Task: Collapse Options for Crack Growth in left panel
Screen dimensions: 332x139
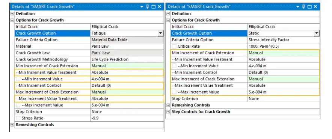Action: pos(12,20)
